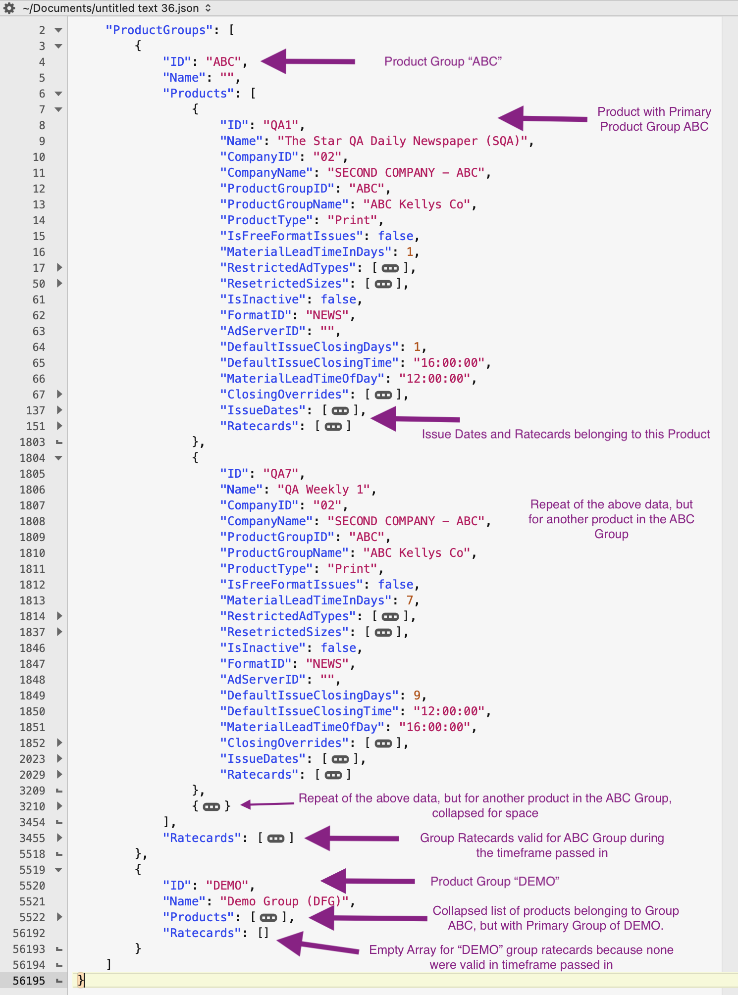Open the gear settings menu in header
Image resolution: width=738 pixels, height=995 pixels.
pyautogui.click(x=9, y=8)
